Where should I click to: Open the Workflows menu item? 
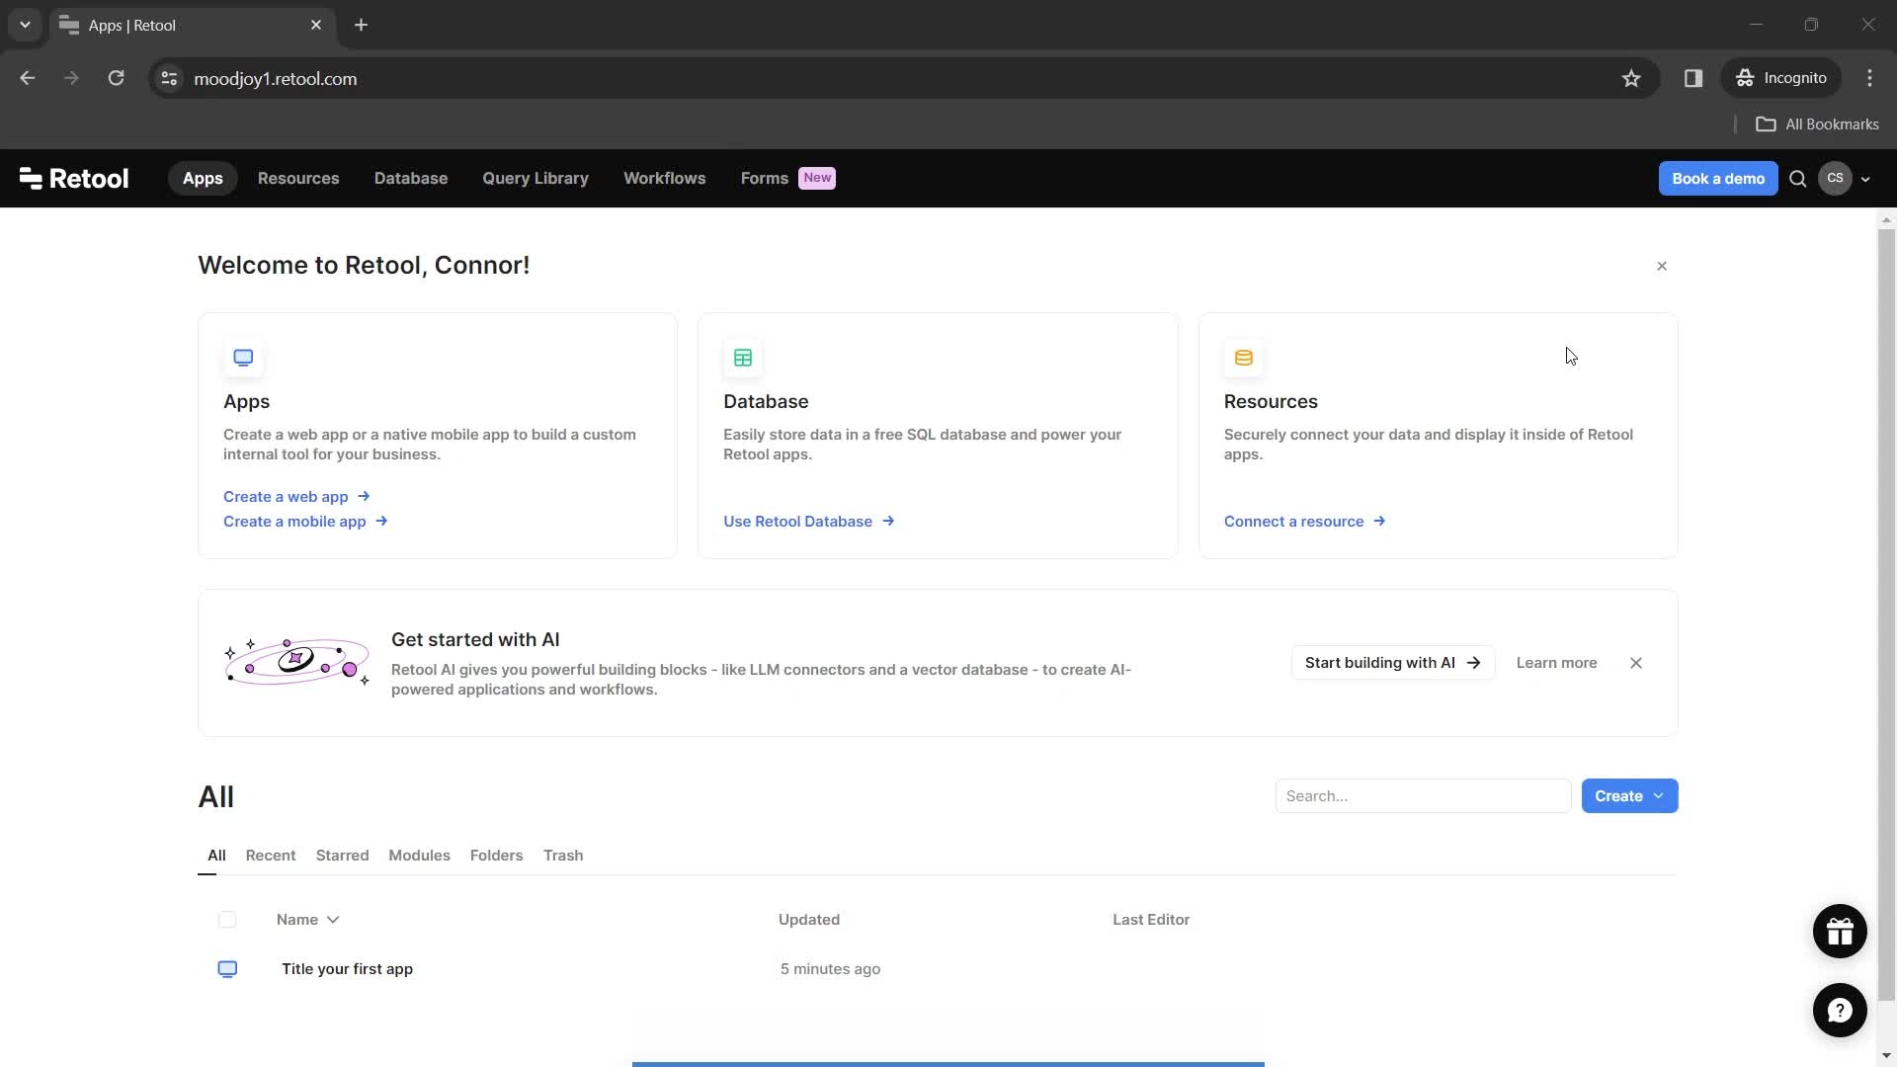(x=666, y=177)
